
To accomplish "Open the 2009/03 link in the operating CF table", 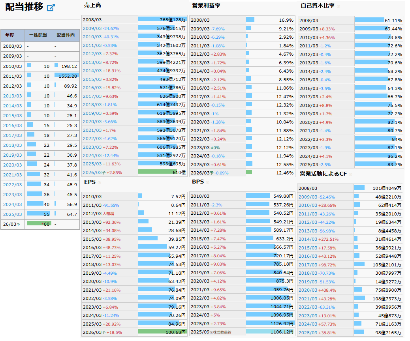I will (x=308, y=197).
